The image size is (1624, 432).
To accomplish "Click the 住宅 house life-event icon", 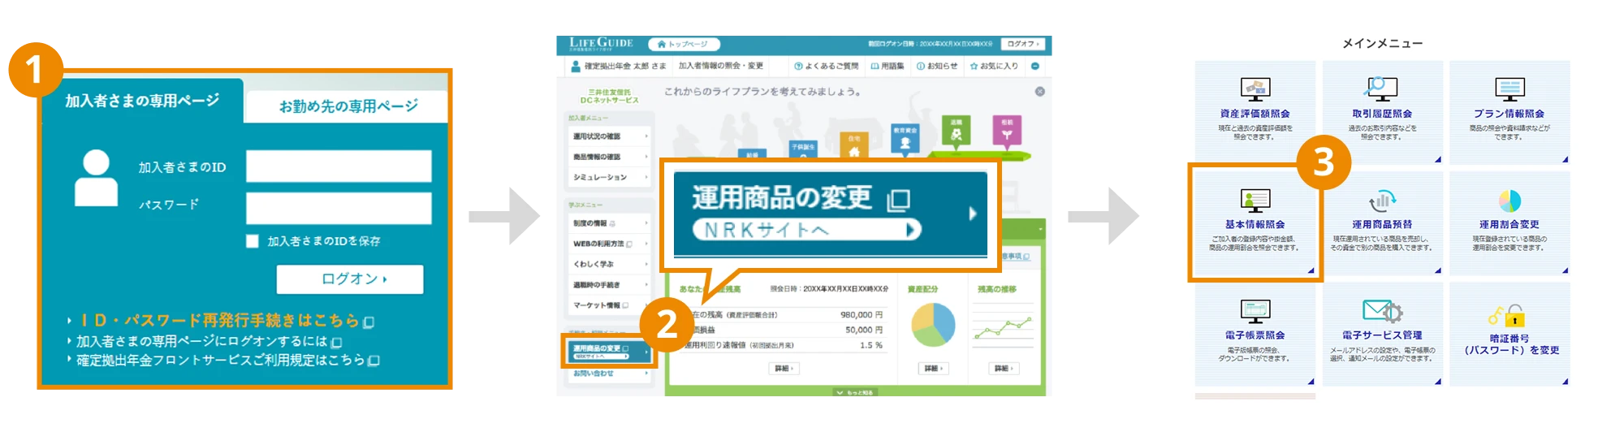I will tap(853, 146).
